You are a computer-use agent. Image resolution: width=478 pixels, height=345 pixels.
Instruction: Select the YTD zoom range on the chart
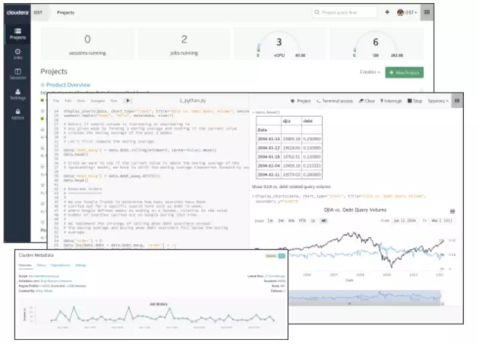pos(302,221)
